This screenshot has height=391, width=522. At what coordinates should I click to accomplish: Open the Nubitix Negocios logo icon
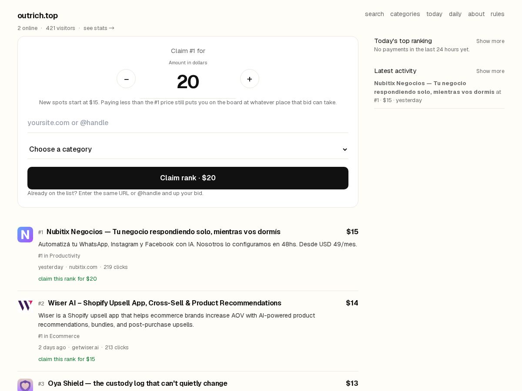point(25,235)
